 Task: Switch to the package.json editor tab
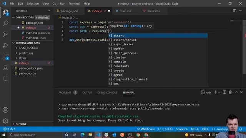pyautogui.click(x=69, y=11)
